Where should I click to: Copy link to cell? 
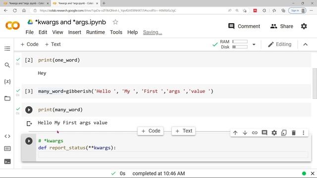pyautogui.click(x=255, y=133)
